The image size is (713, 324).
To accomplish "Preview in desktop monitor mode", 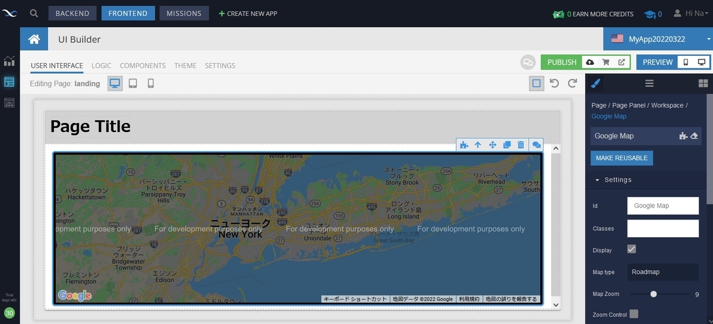I will [701, 62].
